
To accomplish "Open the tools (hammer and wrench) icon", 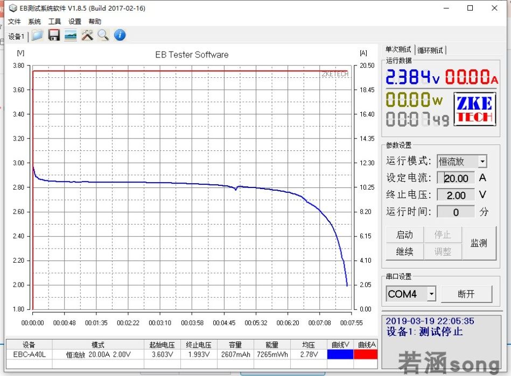I will [x=87, y=35].
